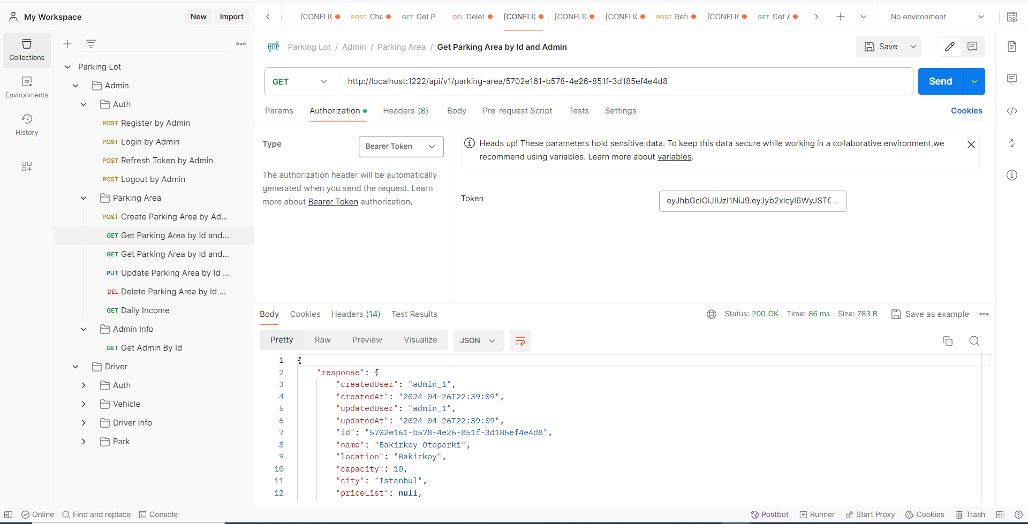This screenshot has width=1028, height=524.
Task: Click the plus icon to create collection
Action: coord(67,44)
